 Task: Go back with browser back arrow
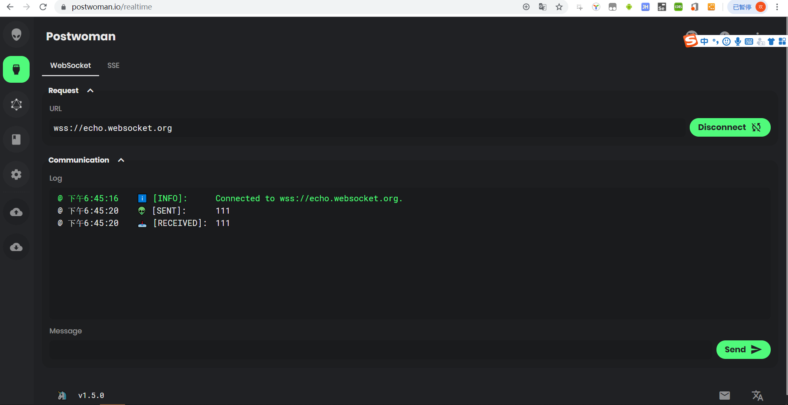pyautogui.click(x=10, y=7)
